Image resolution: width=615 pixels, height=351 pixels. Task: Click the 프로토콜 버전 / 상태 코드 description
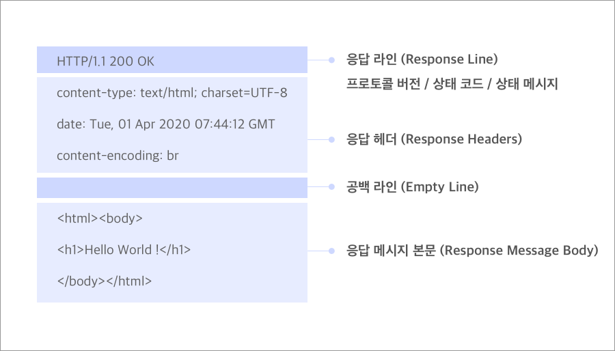click(x=452, y=84)
